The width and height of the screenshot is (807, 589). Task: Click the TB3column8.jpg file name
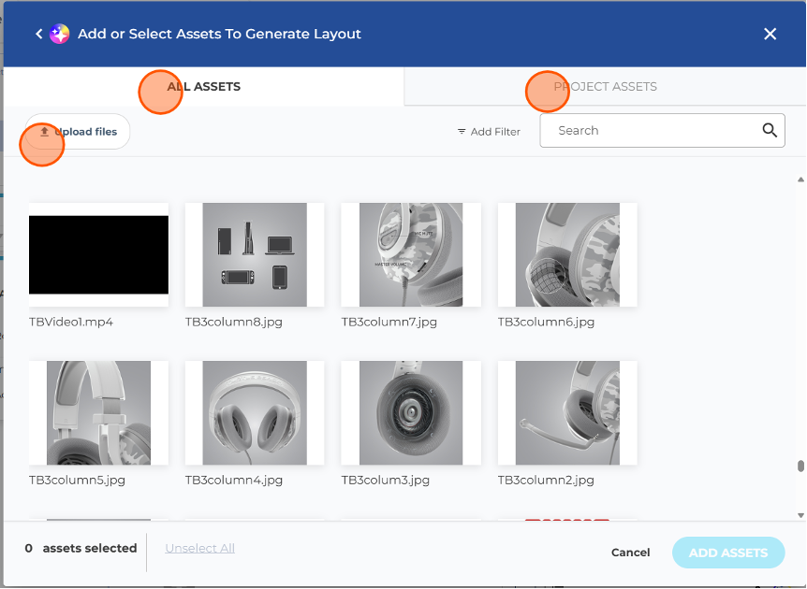(234, 323)
